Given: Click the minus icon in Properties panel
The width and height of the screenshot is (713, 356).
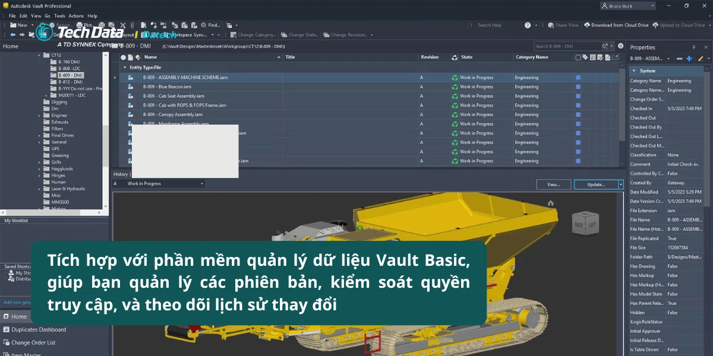Looking at the screenshot, I should point(680,58).
